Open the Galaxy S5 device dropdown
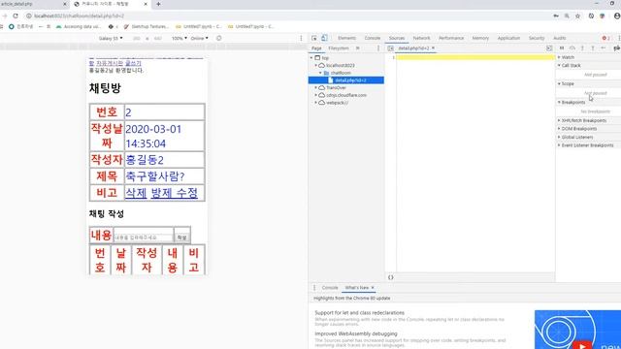621x349 pixels. pos(111,39)
